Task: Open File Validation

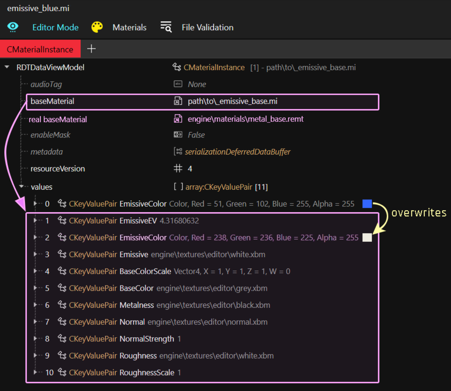Action: click(x=207, y=27)
